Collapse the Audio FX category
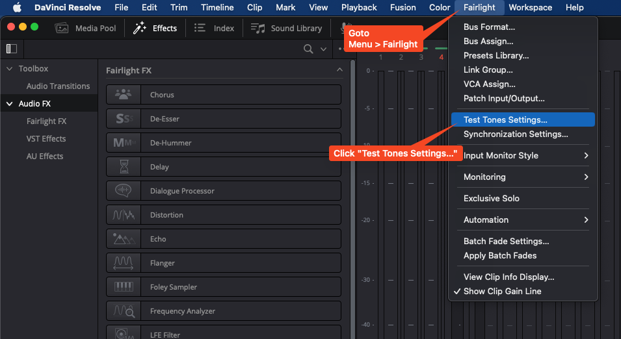This screenshot has height=339, width=621. coord(10,104)
